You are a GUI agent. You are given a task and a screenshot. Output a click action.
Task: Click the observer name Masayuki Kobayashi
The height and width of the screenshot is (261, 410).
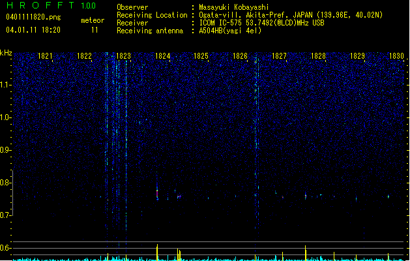tap(234, 7)
